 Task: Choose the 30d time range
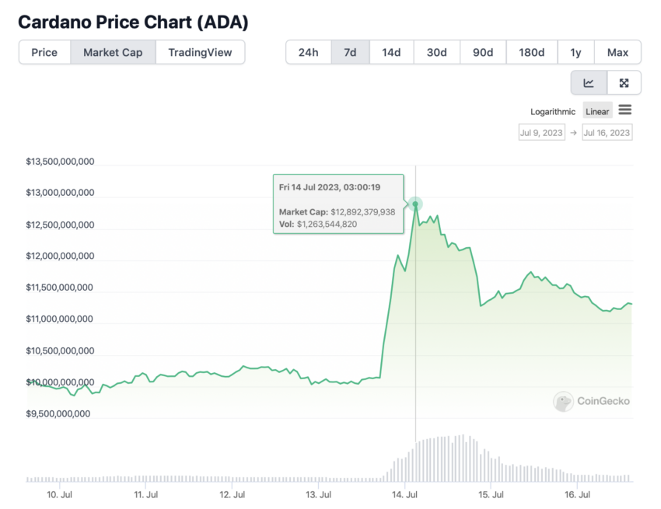click(437, 52)
